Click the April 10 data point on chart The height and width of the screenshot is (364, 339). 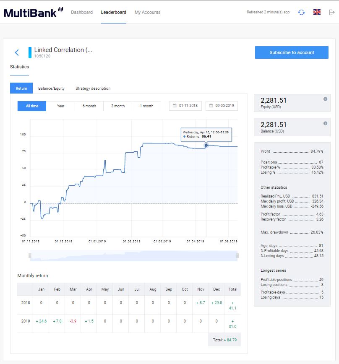(206, 146)
